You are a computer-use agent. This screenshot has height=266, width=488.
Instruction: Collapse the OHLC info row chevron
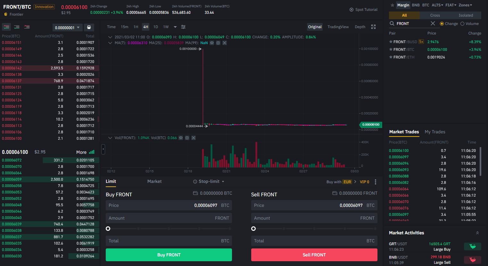coord(110,37)
